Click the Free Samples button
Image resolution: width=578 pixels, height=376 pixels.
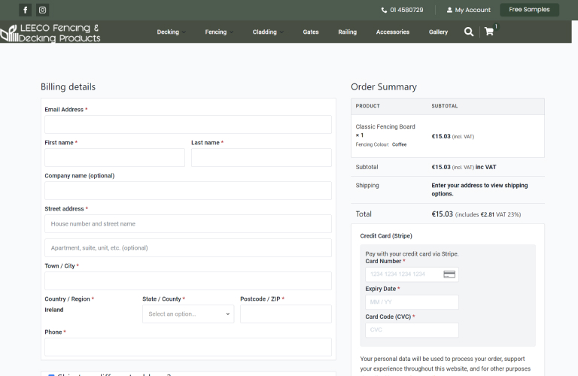[529, 10]
